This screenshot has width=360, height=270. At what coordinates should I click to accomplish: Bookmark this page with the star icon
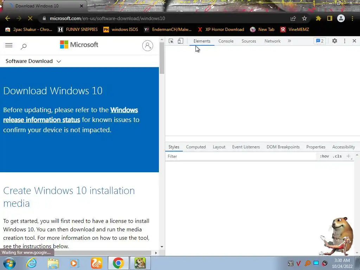(304, 18)
